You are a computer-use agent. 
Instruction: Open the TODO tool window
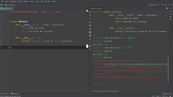click(x=4, y=93)
